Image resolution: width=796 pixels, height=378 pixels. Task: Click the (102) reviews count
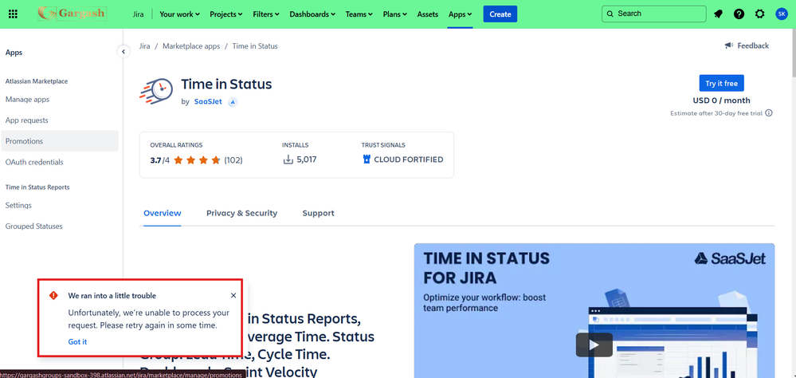click(x=233, y=160)
